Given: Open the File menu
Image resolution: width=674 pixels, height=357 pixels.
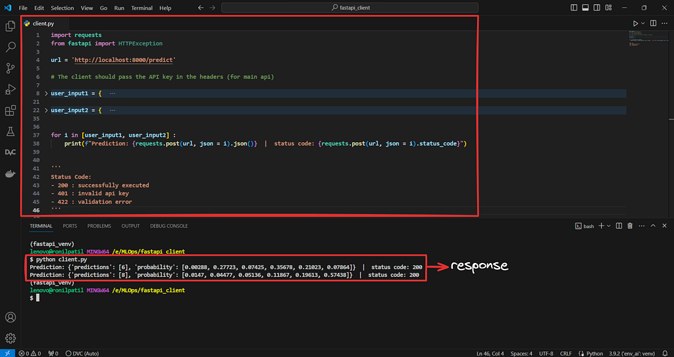Looking at the screenshot, I should click(x=23, y=8).
